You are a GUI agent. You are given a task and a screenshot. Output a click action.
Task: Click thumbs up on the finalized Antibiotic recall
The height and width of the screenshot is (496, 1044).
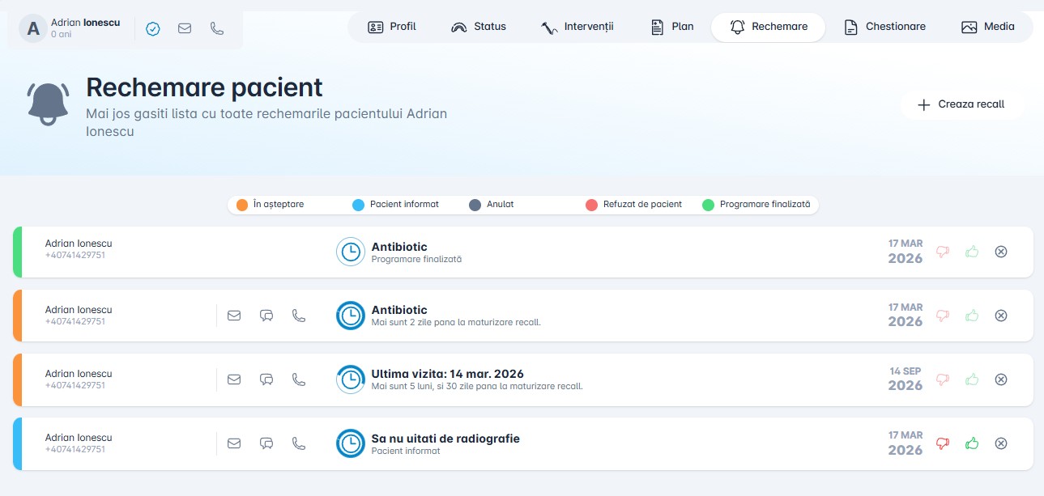(972, 252)
